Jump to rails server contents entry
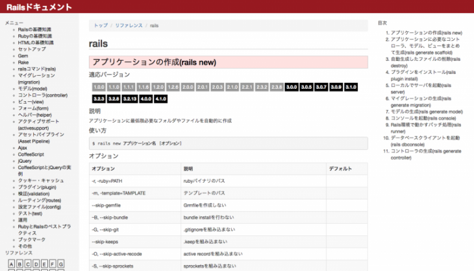 coord(421,88)
